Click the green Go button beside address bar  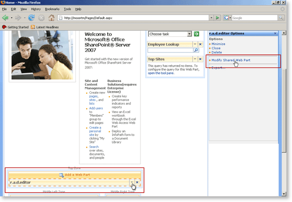click(217, 18)
